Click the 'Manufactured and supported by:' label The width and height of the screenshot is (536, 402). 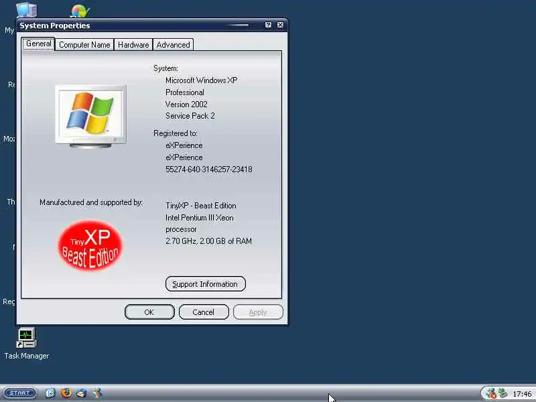pyautogui.click(x=91, y=202)
